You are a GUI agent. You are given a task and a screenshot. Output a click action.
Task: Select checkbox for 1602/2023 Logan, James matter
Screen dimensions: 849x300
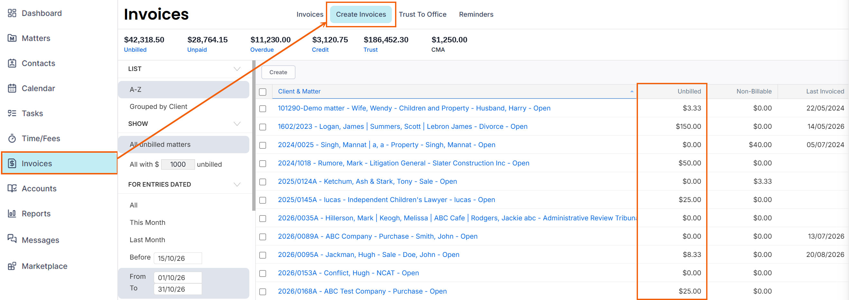pyautogui.click(x=263, y=127)
